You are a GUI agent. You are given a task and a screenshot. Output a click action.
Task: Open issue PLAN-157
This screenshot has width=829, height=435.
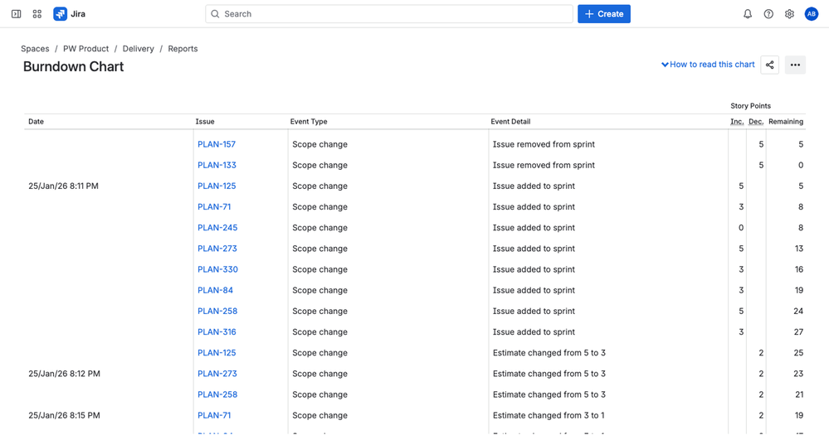pyautogui.click(x=217, y=144)
